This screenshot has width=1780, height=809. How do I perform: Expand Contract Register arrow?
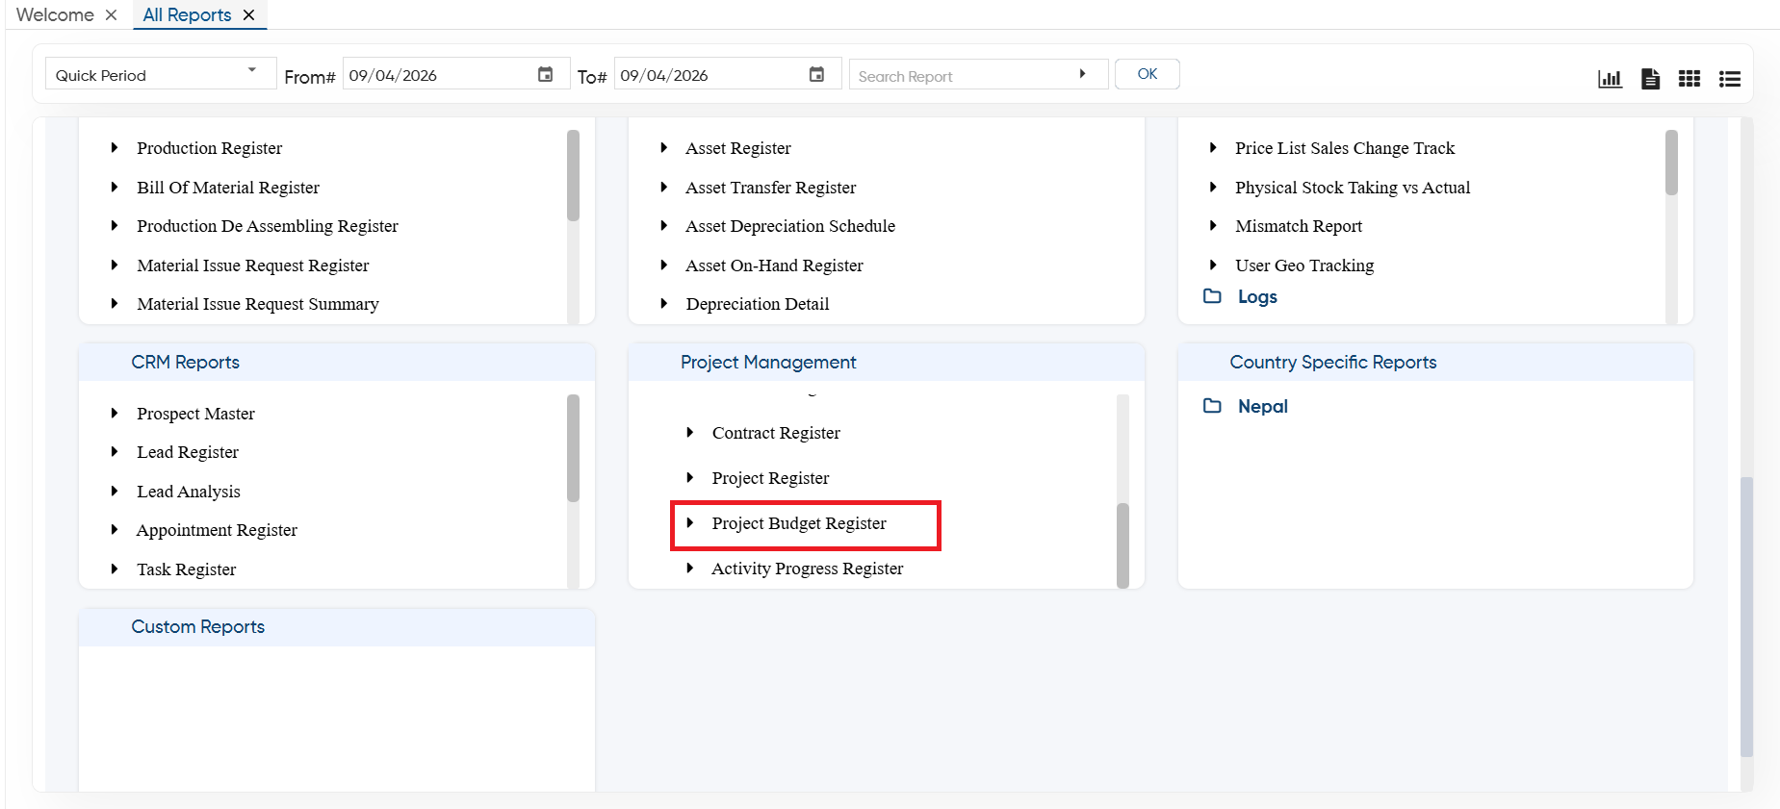point(689,433)
